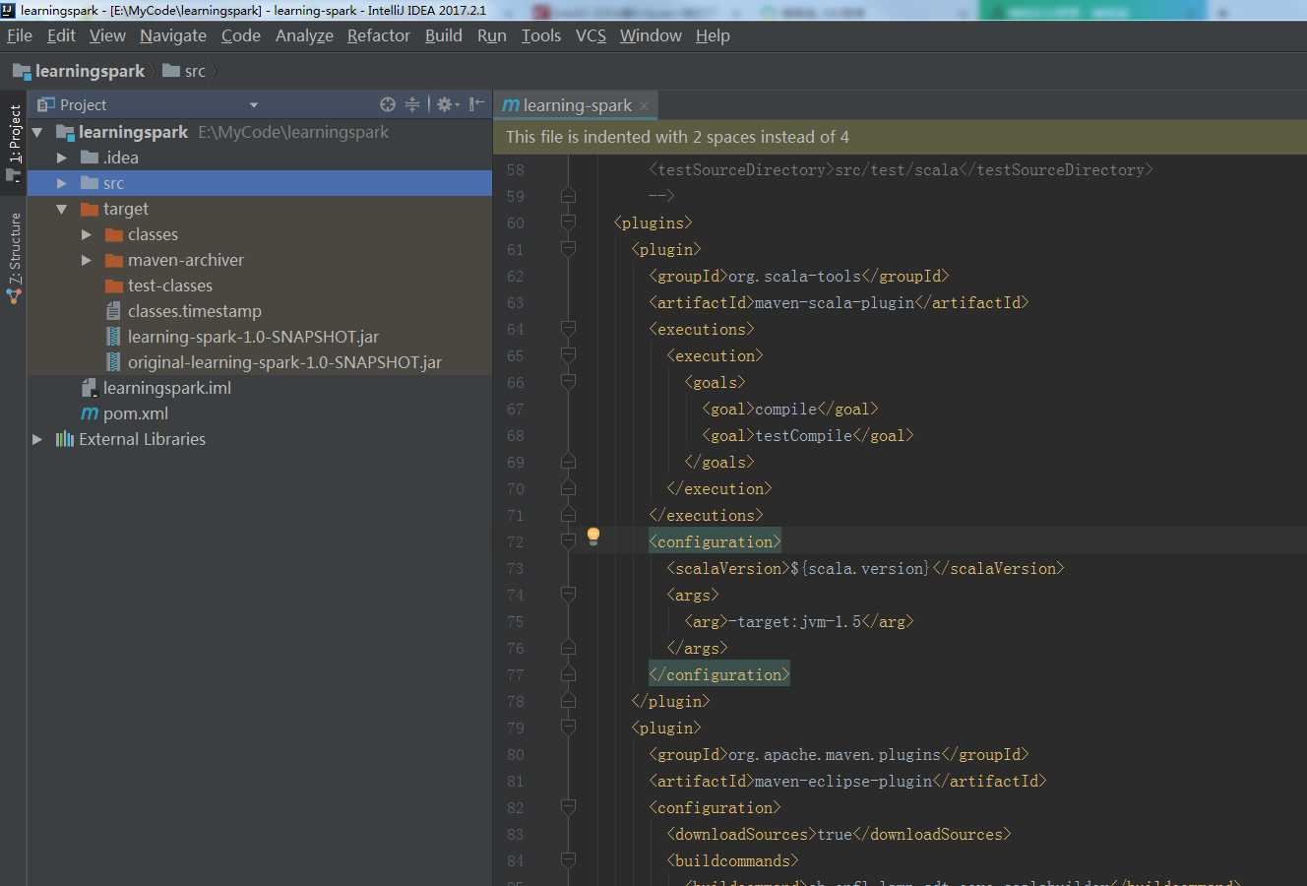Click src breadcrumb in navigation bar

(185, 71)
